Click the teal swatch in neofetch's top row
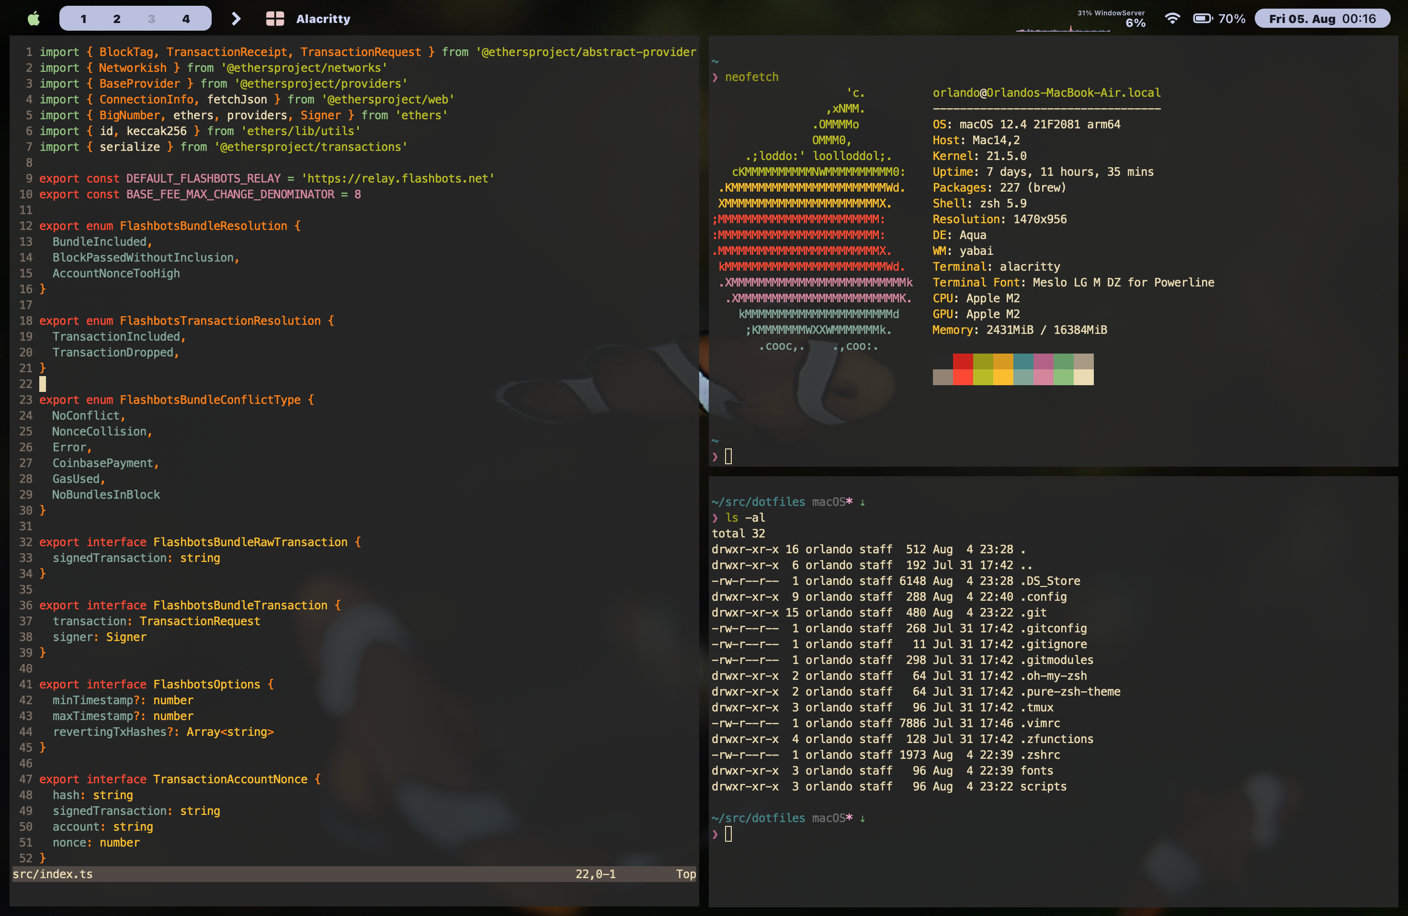The width and height of the screenshot is (1408, 916). [x=1023, y=362]
